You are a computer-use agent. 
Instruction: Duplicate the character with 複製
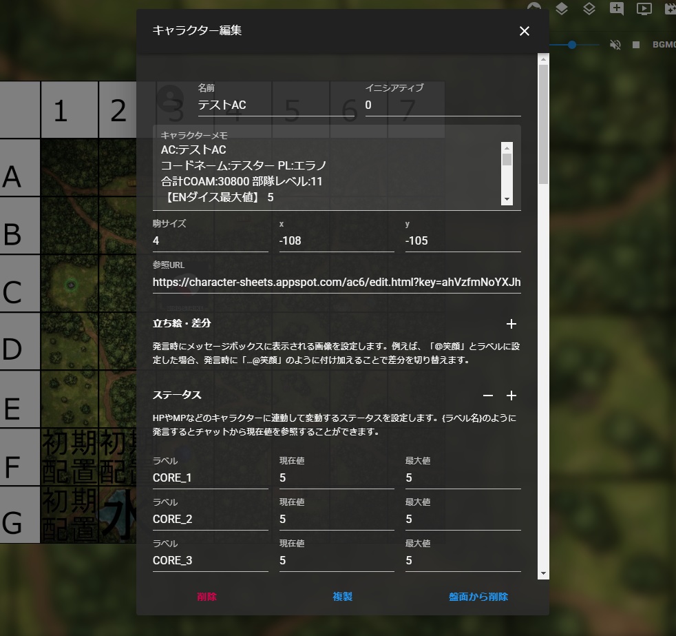[342, 597]
